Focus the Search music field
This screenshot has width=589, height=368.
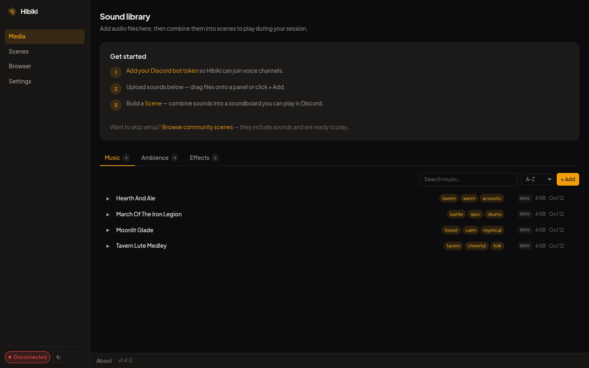tap(469, 180)
